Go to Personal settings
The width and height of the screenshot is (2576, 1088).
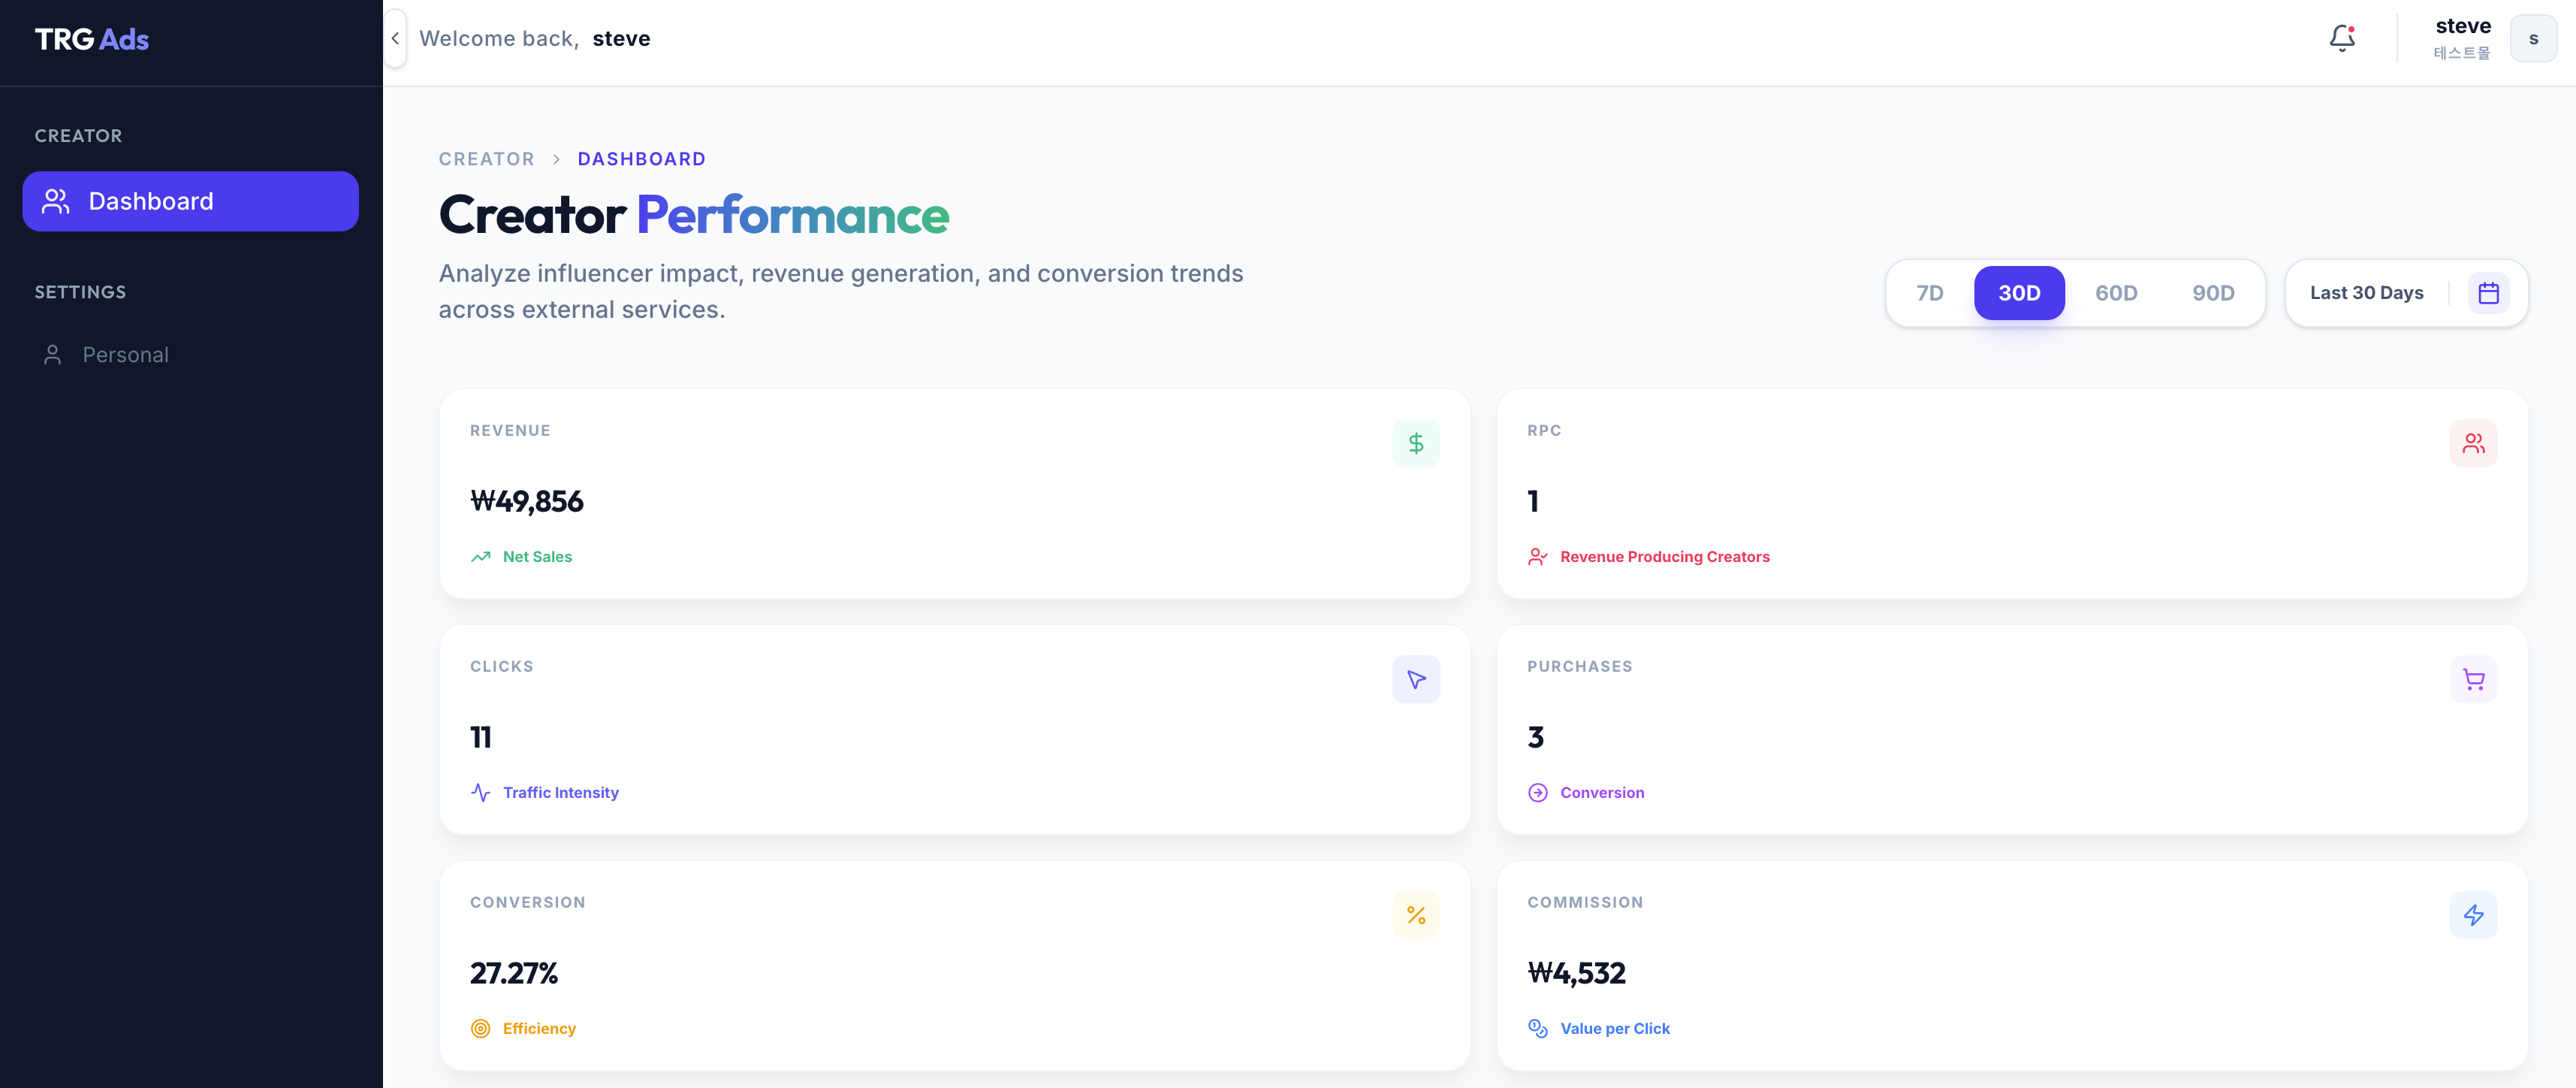click(x=125, y=355)
